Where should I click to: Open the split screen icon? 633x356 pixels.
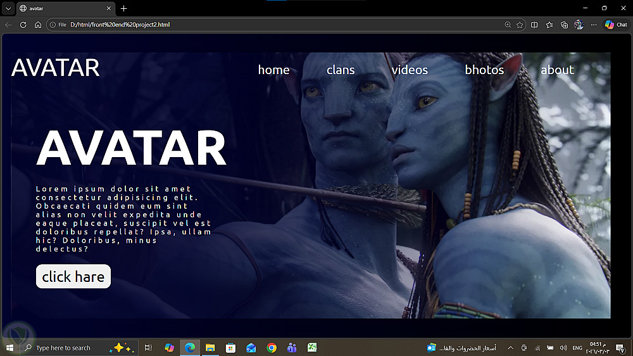(x=534, y=25)
